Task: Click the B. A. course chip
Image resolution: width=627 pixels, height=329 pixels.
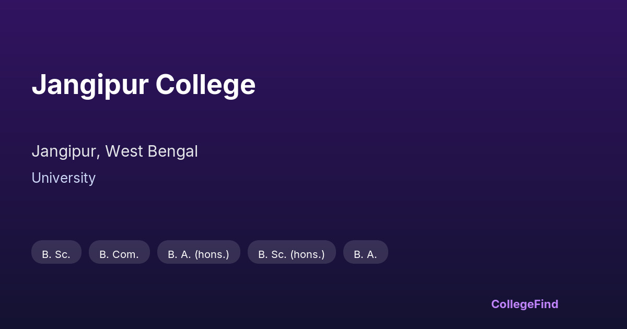Action: (x=365, y=253)
